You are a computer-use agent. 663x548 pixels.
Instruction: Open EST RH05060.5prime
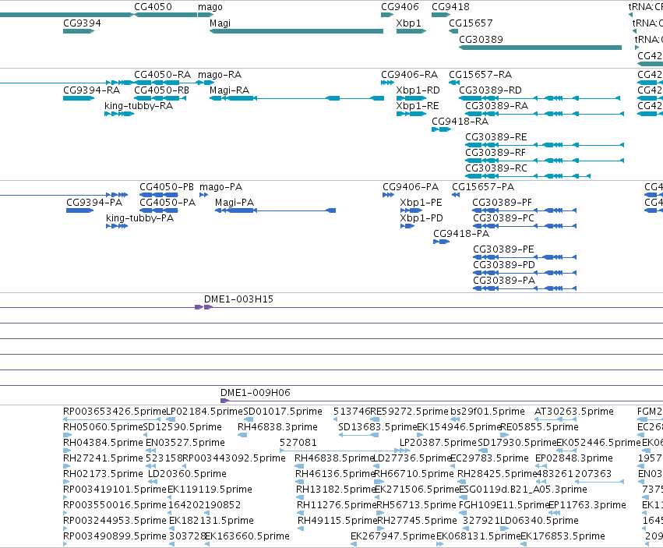(x=103, y=427)
